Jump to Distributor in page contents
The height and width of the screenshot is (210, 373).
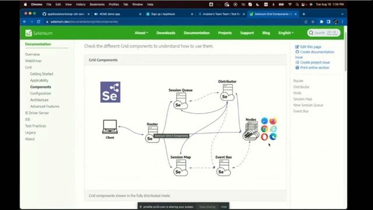click(301, 87)
